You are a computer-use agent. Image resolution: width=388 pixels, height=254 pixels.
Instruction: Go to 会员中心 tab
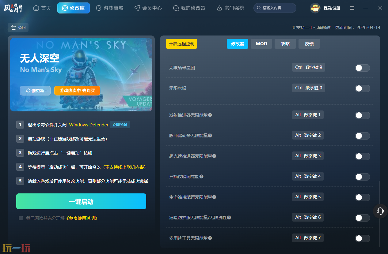[148, 8]
